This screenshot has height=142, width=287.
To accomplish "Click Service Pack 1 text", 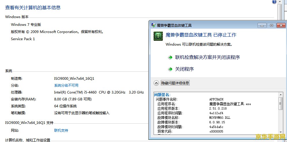I will click(23, 39).
